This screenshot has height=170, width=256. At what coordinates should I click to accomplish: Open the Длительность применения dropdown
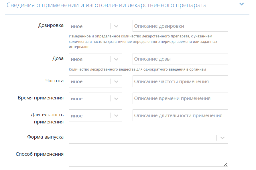coord(95,116)
